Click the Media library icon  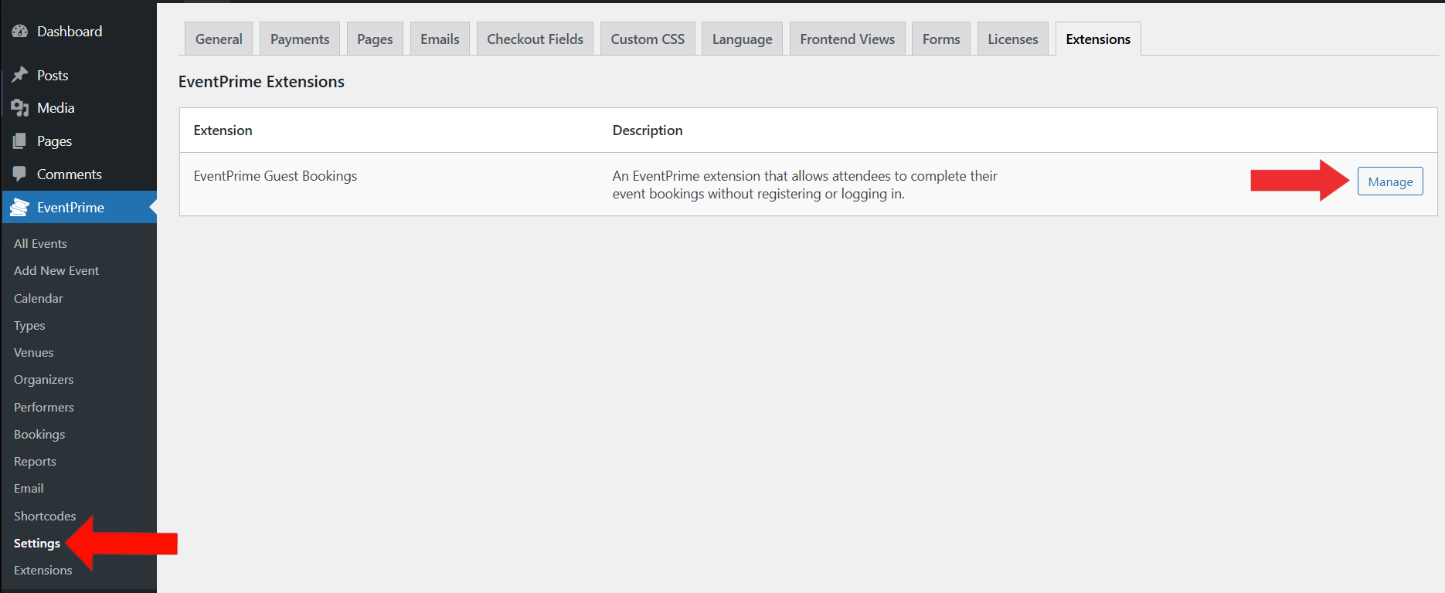coord(20,108)
